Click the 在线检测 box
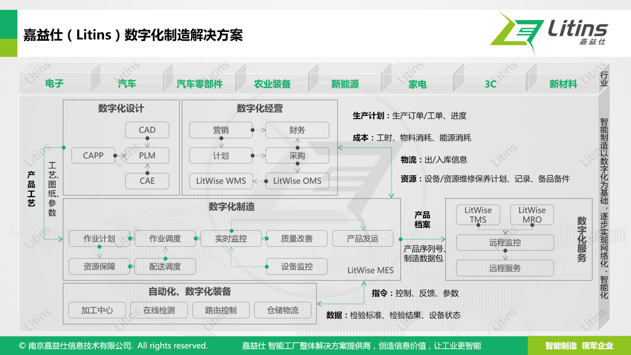631x355 pixels. [x=159, y=310]
